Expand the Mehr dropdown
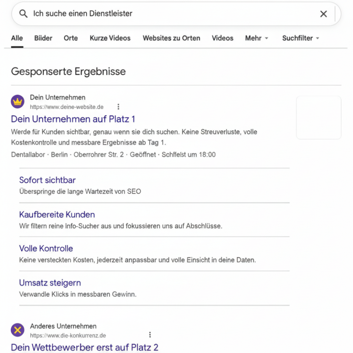The image size is (353, 353). click(x=256, y=38)
